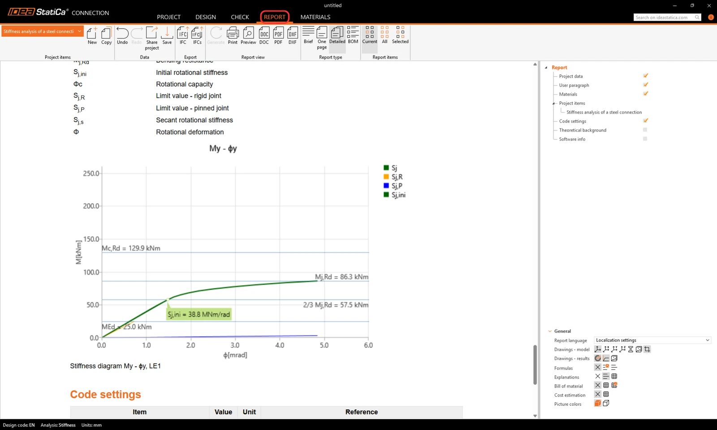717x430 pixels.
Task: Select All report items
Action: coord(384,35)
